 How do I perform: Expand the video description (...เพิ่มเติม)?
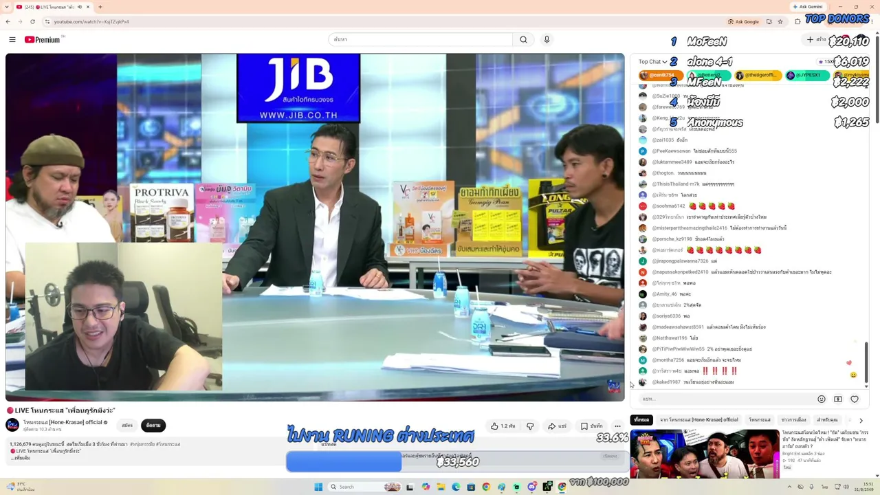(x=22, y=458)
